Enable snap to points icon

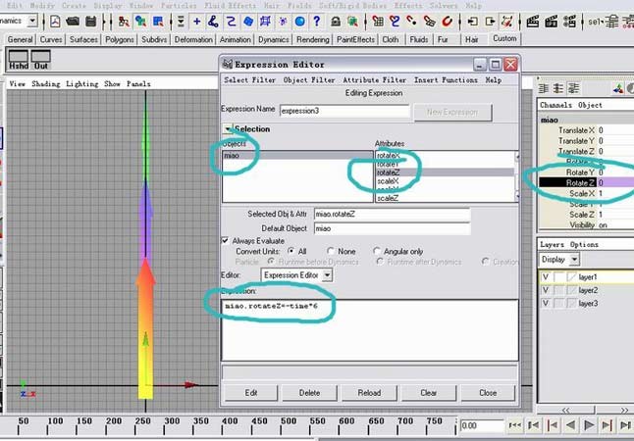[x=412, y=21]
